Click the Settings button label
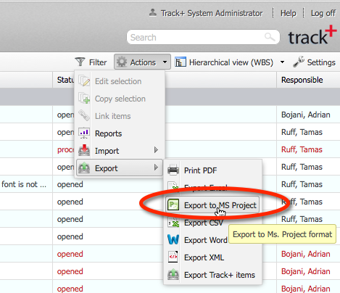This screenshot has width=340, height=293. [321, 62]
